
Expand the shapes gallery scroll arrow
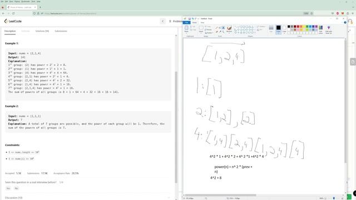pyautogui.click(x=255, y=32)
